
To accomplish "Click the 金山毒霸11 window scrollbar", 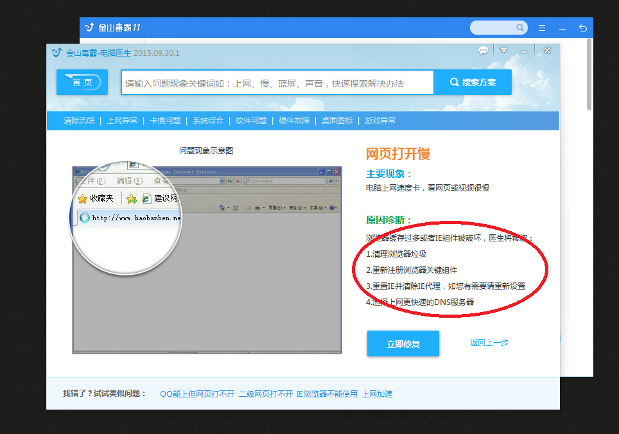I will (589, 74).
